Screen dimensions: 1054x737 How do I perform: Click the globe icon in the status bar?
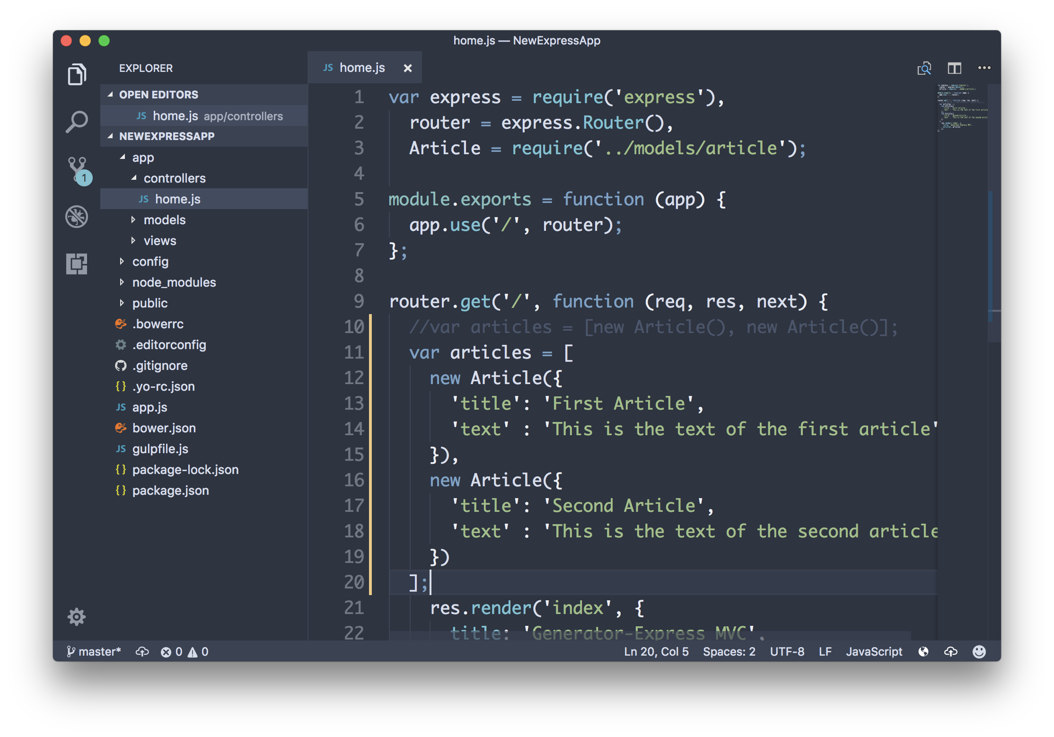(x=923, y=651)
